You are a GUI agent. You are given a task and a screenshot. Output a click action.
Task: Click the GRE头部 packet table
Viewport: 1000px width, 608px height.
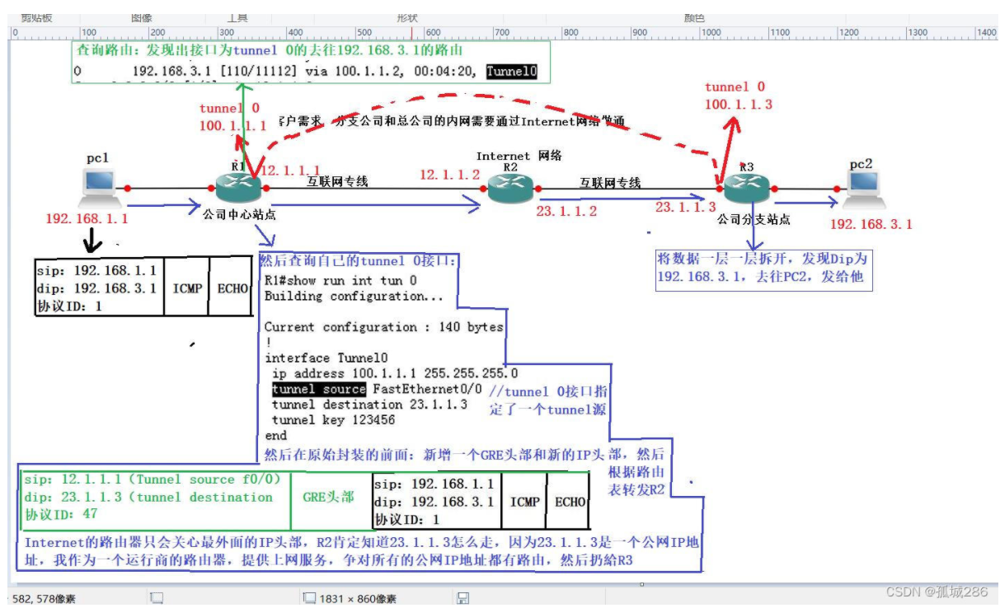[x=329, y=495]
